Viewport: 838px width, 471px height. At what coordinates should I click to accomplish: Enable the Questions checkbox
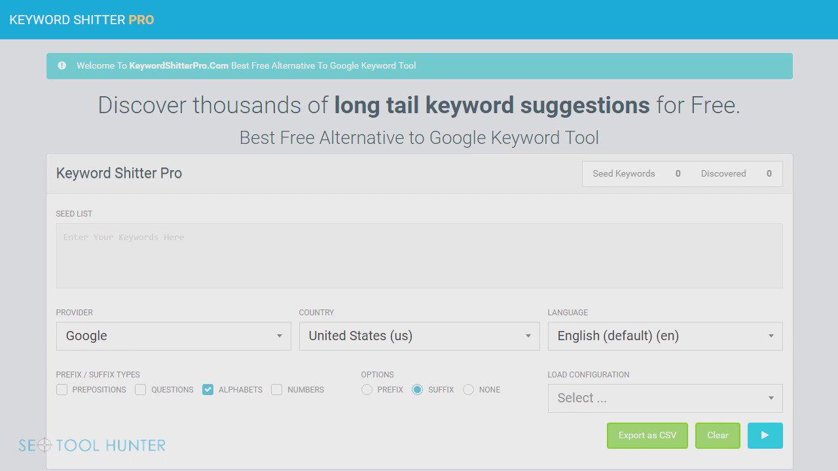[x=140, y=390]
